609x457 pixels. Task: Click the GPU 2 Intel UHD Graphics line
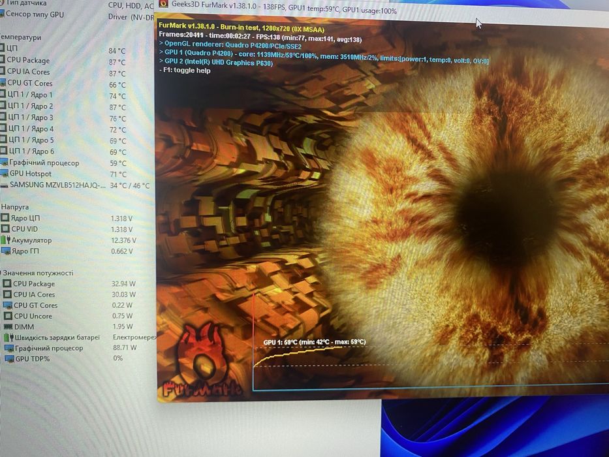click(216, 62)
